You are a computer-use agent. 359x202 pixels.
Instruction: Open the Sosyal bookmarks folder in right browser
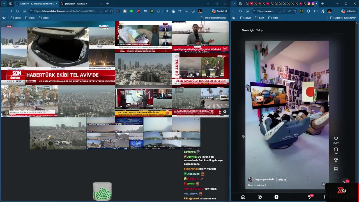(245, 18)
